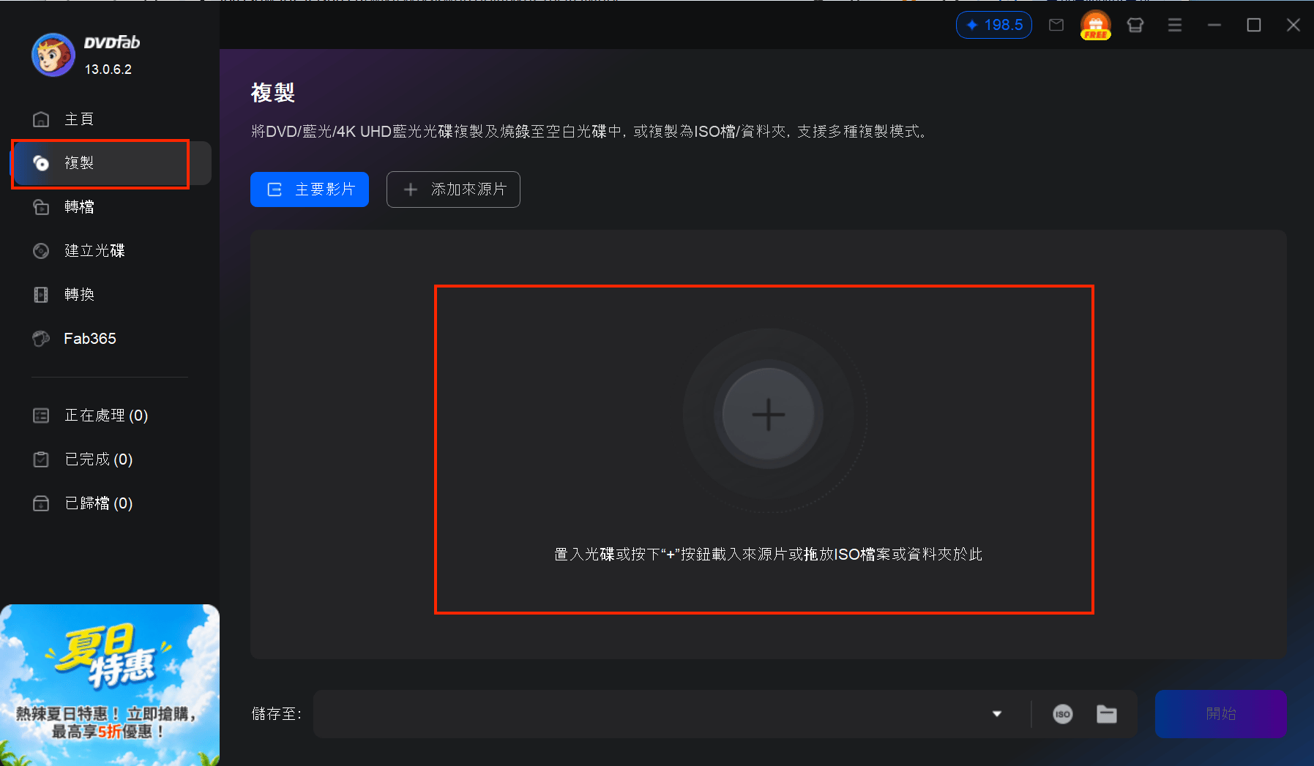Maximize the DVDFab window

1254,25
